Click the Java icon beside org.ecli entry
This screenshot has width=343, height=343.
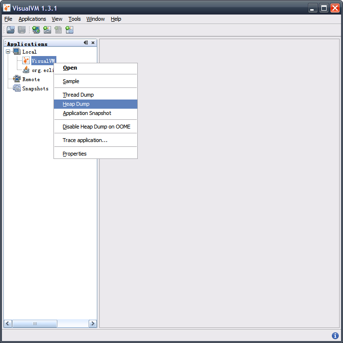tap(26, 70)
